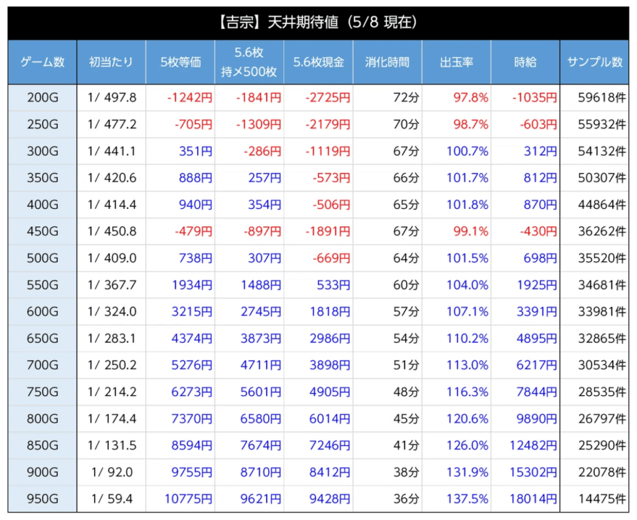Click the 5枚等価 column header
The width and height of the screenshot is (637, 520).
click(180, 62)
